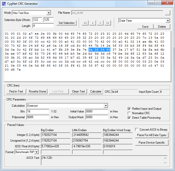
Task: Open the Calculation Emerson dropdown
Action: [x=106, y=106]
